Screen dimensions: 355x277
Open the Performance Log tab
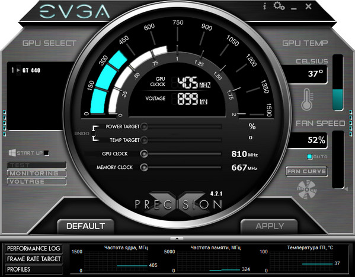pos(34,249)
